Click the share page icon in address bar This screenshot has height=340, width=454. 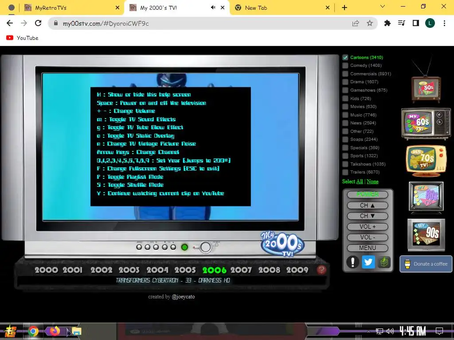click(356, 23)
